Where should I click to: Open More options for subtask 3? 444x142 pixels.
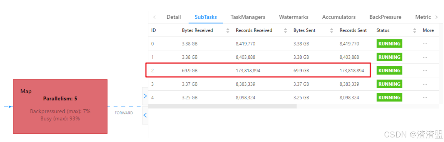coord(425,84)
